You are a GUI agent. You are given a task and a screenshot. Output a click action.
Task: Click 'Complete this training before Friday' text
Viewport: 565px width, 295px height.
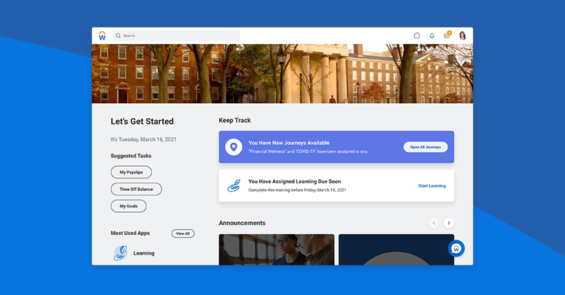click(297, 190)
